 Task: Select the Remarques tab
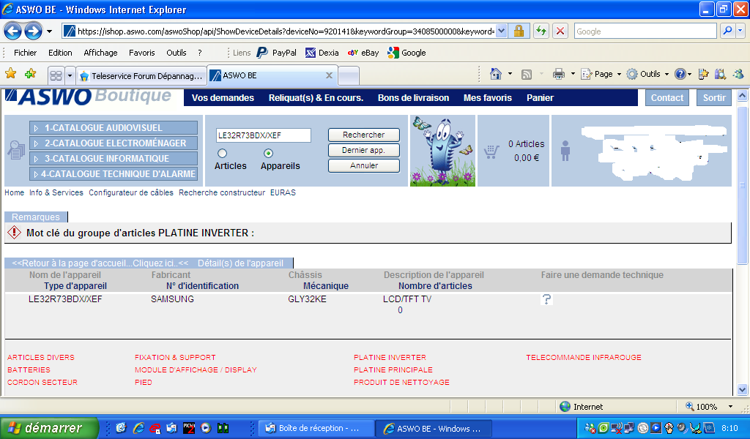[36, 217]
